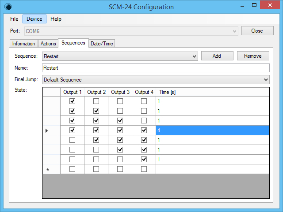The image size is (283, 212).
Task: Select the first state row via its header
Action: 51,101
